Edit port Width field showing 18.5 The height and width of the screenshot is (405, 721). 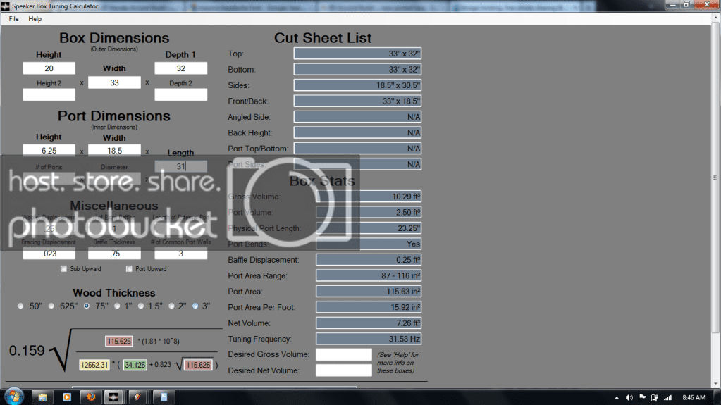point(114,150)
